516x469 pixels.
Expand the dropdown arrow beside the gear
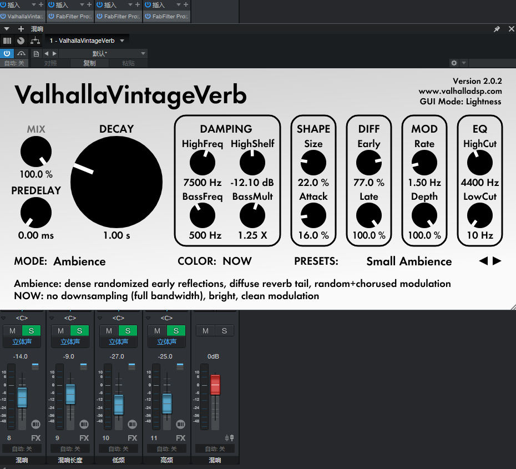[464, 63]
